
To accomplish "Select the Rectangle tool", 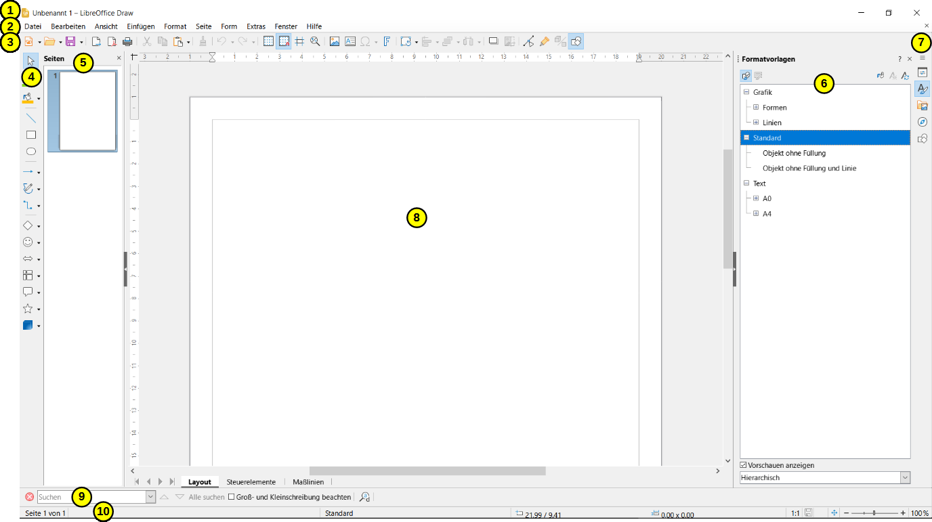I will (x=30, y=135).
